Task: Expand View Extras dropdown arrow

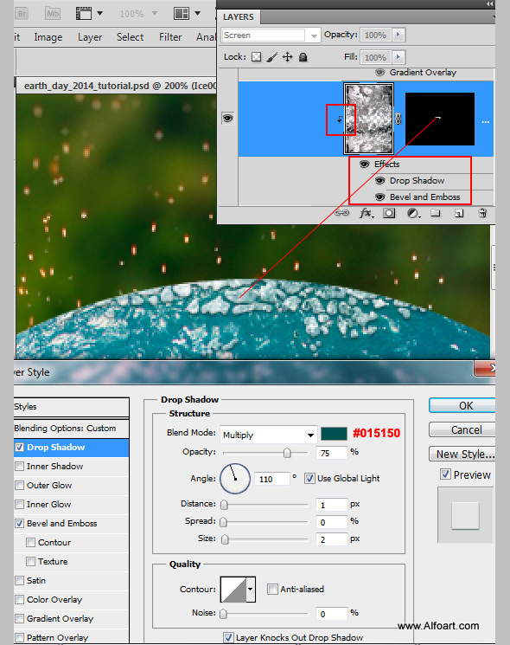Action: click(x=99, y=14)
